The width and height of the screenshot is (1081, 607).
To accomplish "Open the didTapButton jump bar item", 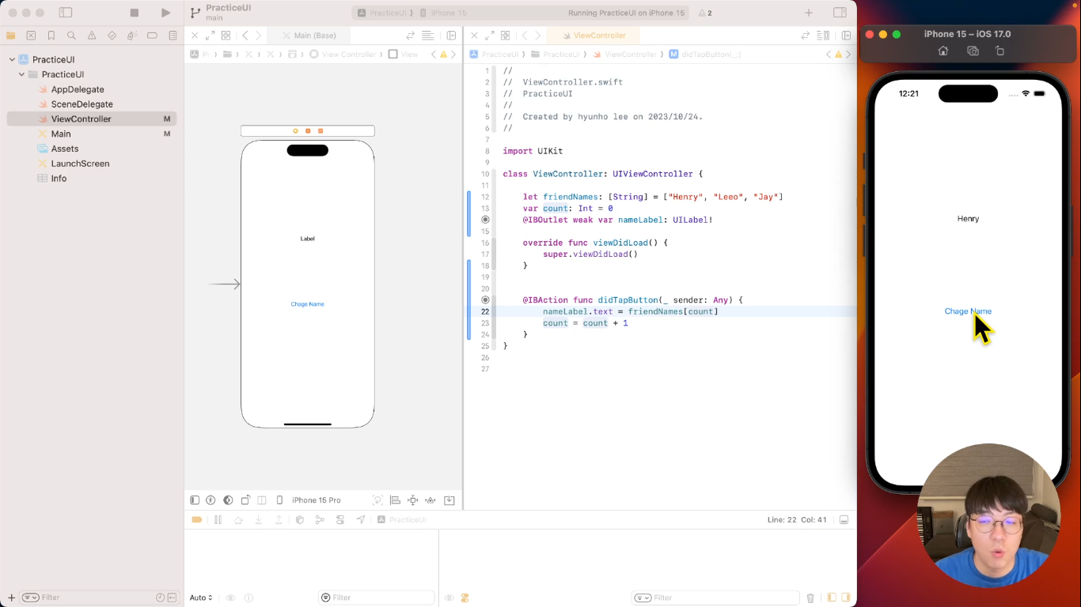I will coord(706,55).
